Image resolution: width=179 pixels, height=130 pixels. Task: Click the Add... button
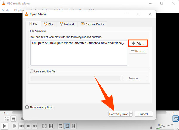pos(138,43)
